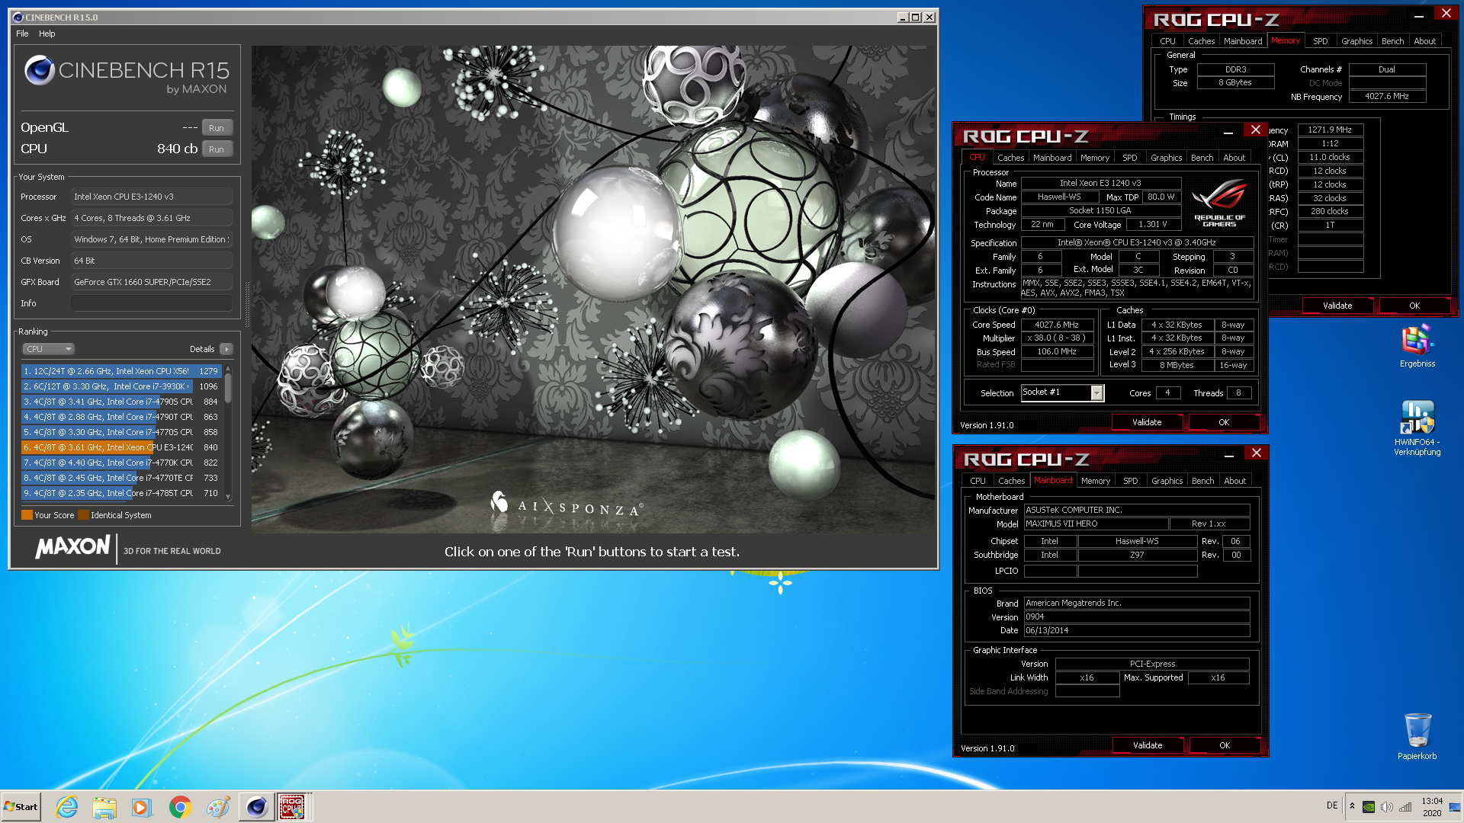Switch to Bench tab in middle CPU-Z window
Screen dimensions: 1464x823
point(1202,158)
